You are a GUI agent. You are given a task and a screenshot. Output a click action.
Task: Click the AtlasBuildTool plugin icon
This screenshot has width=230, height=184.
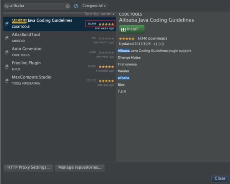pyautogui.click(x=7, y=38)
